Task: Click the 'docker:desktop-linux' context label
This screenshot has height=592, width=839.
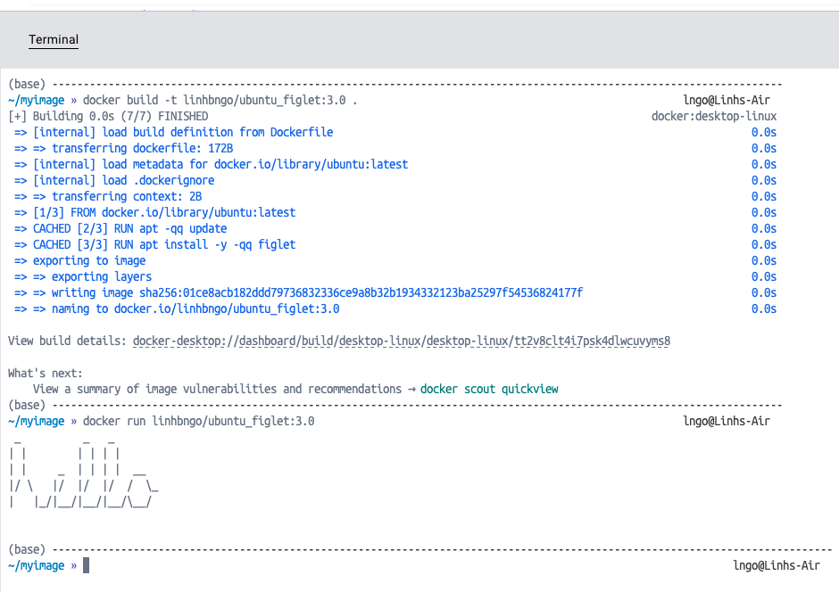Action: pos(713,116)
